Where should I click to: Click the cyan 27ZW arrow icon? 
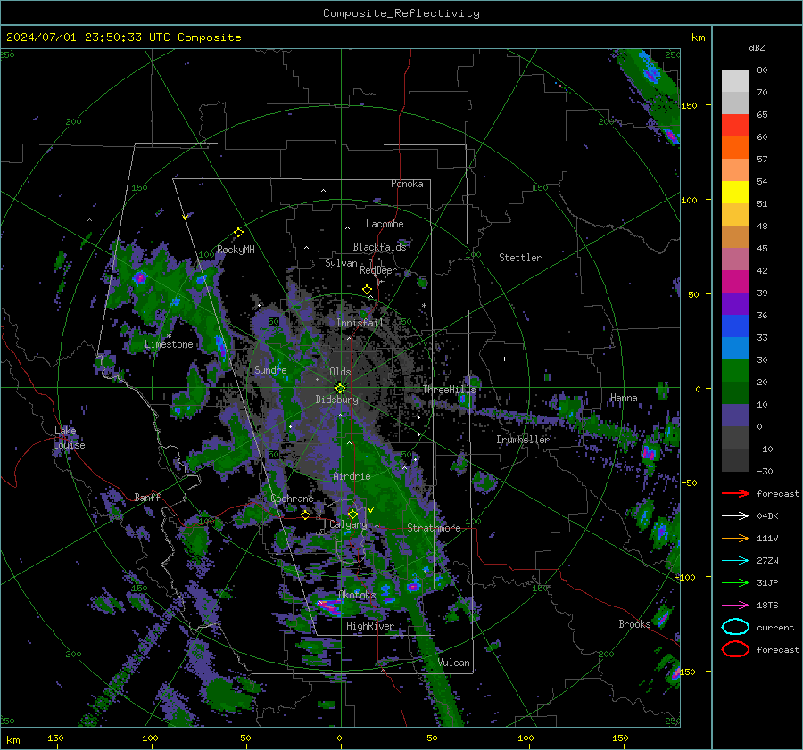pyautogui.click(x=735, y=561)
